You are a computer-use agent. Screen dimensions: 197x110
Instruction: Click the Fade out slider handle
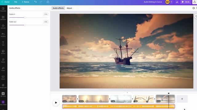point(25,25)
